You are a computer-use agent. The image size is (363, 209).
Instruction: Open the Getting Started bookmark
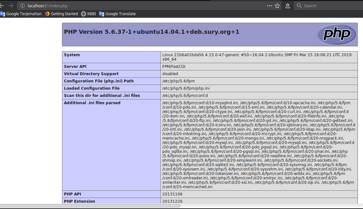tap(61, 14)
